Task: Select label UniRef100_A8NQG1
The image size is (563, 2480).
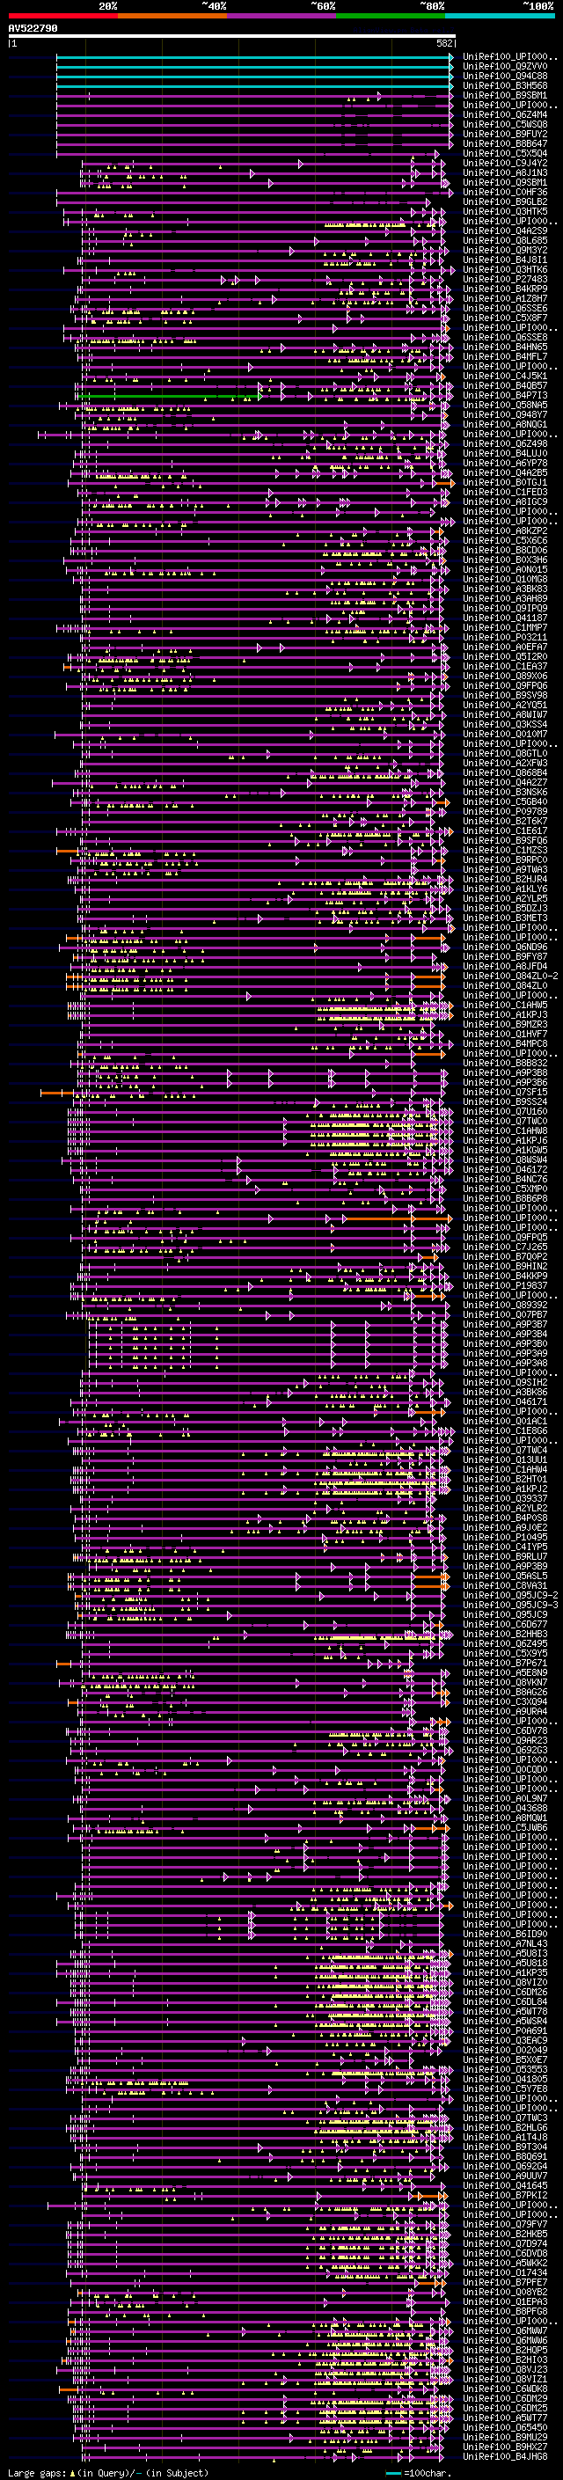Action: (x=505, y=425)
